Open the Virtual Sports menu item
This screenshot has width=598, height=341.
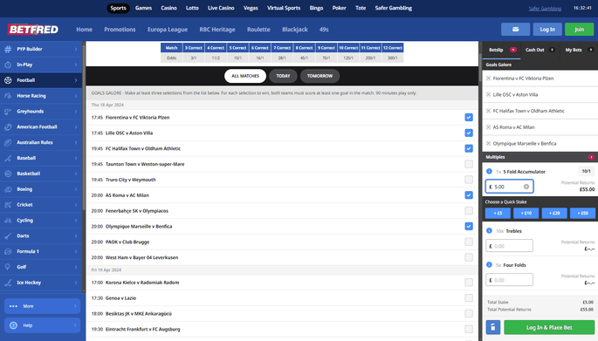coord(284,8)
